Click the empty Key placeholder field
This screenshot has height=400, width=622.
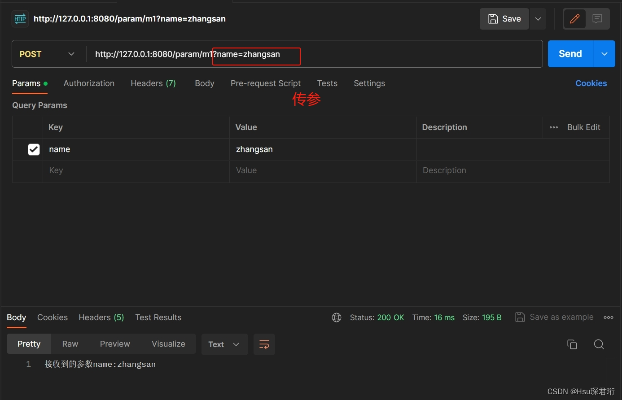click(136, 171)
